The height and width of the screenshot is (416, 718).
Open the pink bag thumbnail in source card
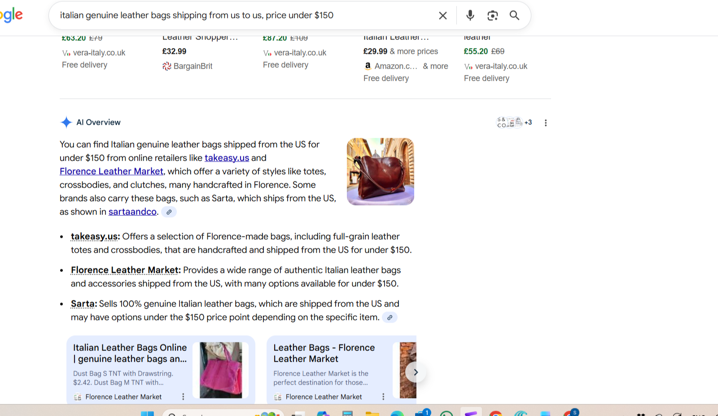click(221, 370)
